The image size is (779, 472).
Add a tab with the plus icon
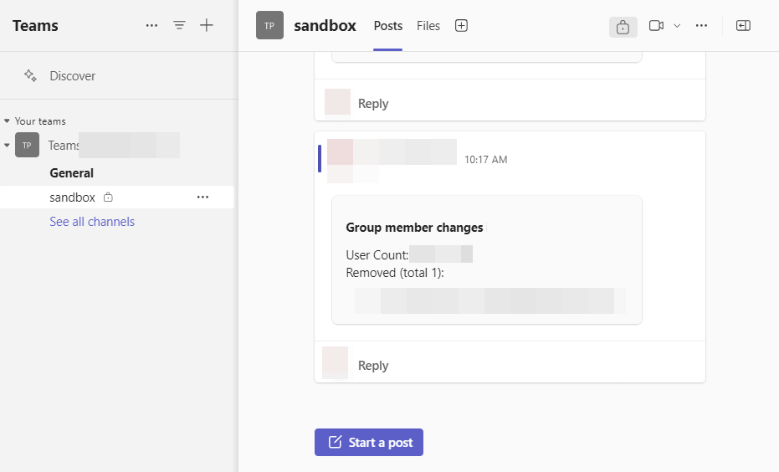(x=461, y=25)
